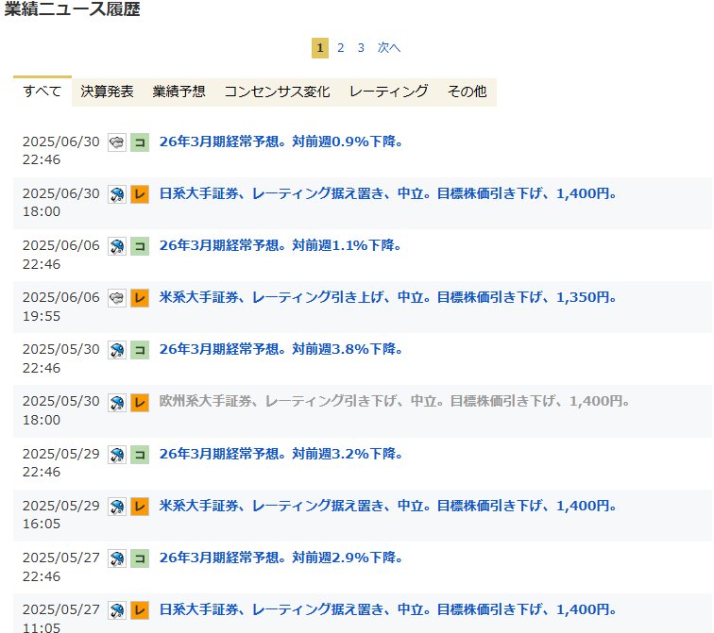The width and height of the screenshot is (714, 633).
Task: Click date text 2025/06/06 19:55
Action: (61, 306)
